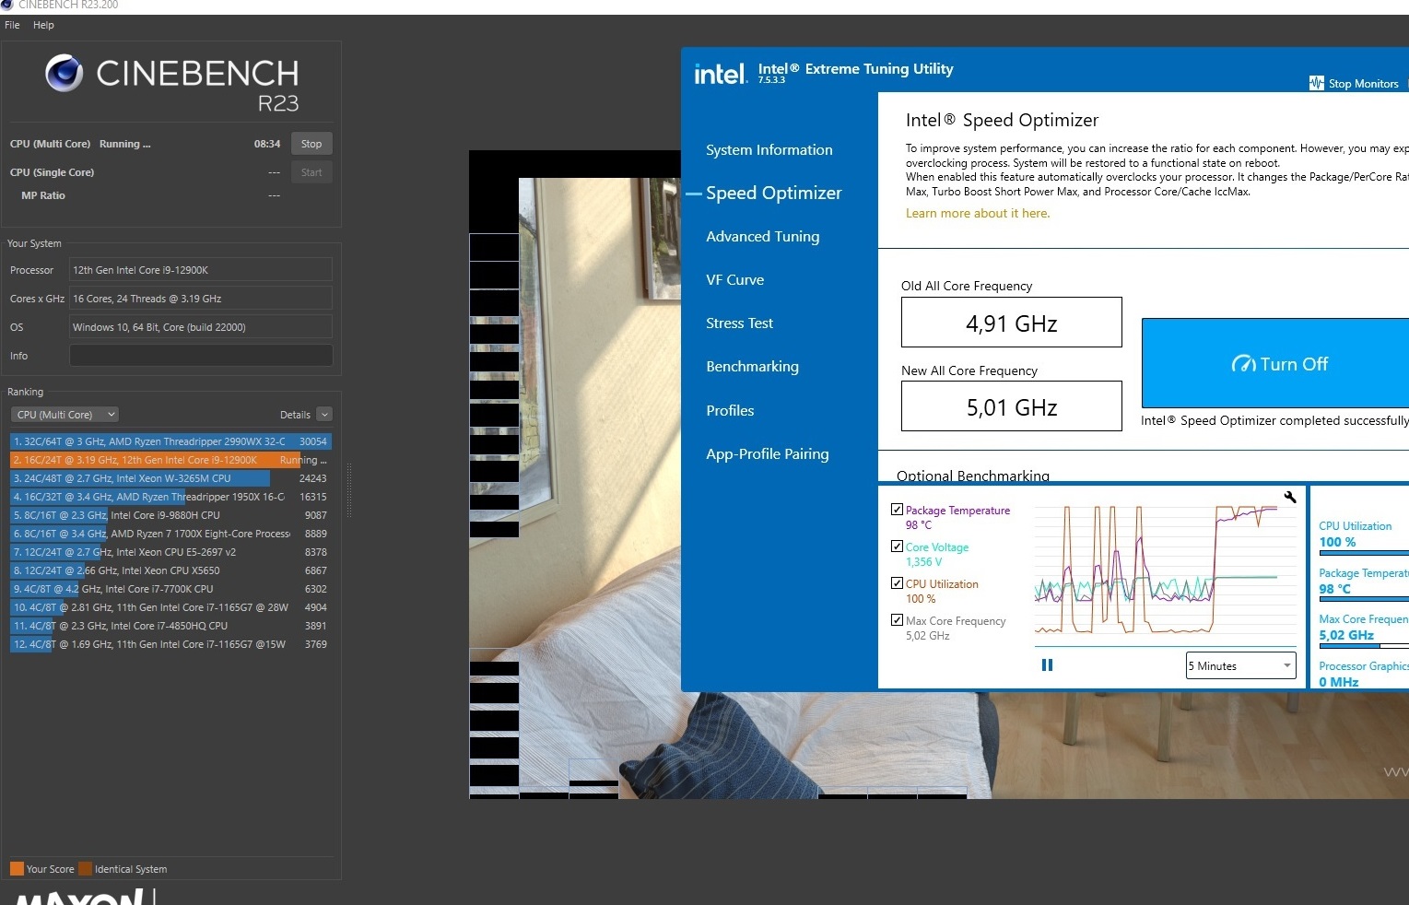
Task: Click the Stop Monitors button
Action: [x=1354, y=83]
